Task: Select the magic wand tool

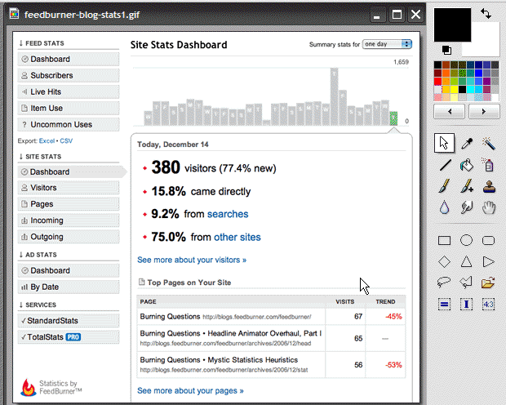Action: (489, 143)
